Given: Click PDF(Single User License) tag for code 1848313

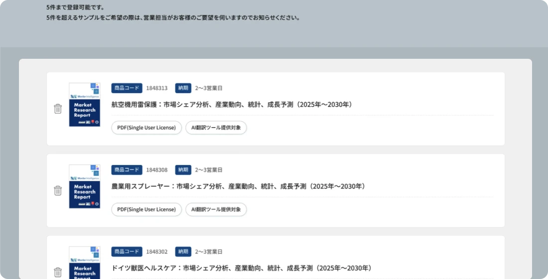Looking at the screenshot, I should pyautogui.click(x=146, y=128).
